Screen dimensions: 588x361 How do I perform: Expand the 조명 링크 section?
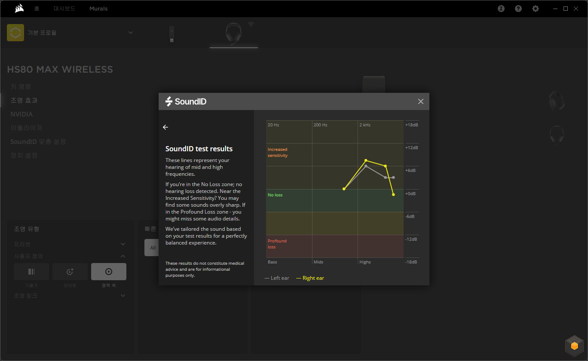click(123, 296)
